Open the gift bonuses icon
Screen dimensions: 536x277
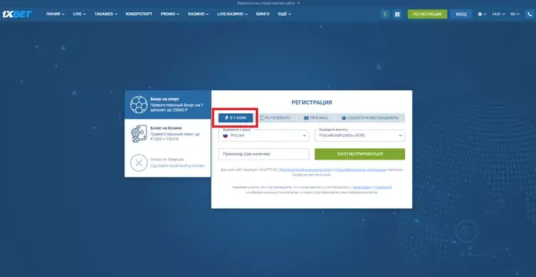pos(397,14)
